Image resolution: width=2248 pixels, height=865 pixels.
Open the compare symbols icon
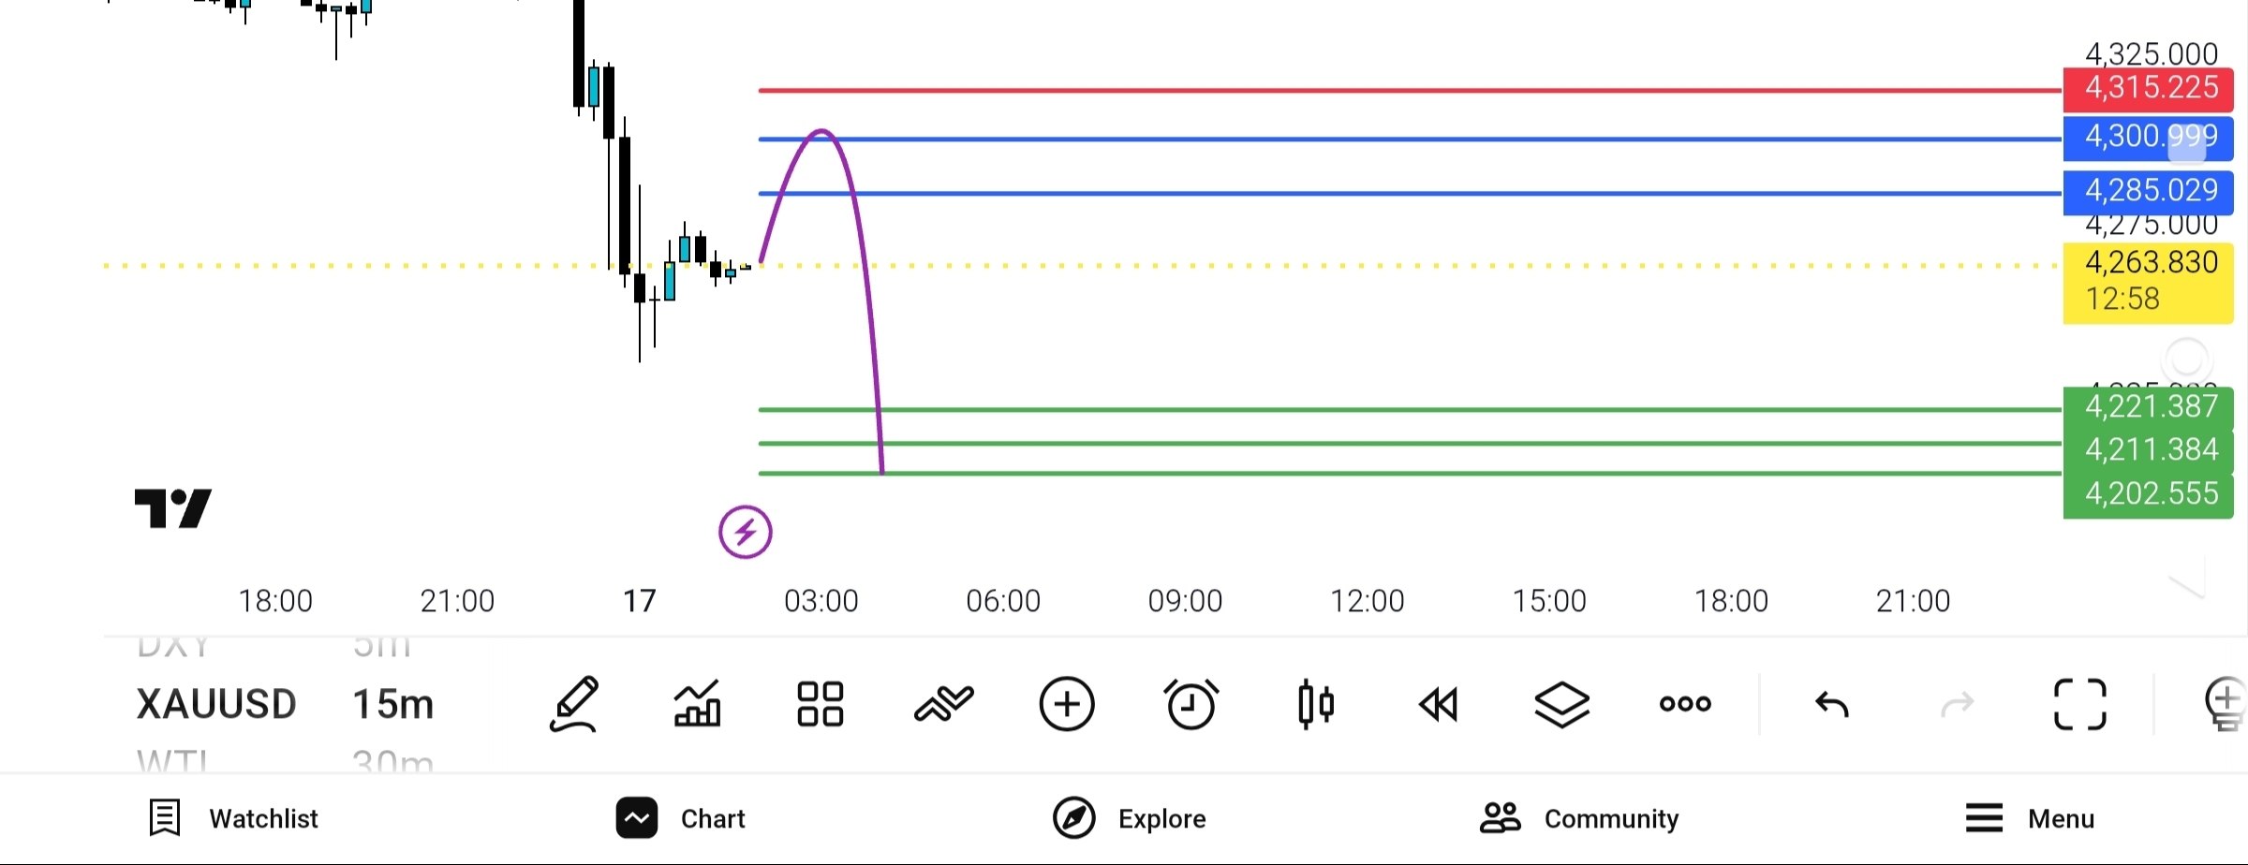pos(943,703)
